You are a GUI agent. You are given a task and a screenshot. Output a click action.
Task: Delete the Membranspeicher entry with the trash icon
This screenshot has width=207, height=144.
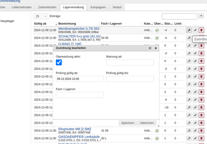201,30
